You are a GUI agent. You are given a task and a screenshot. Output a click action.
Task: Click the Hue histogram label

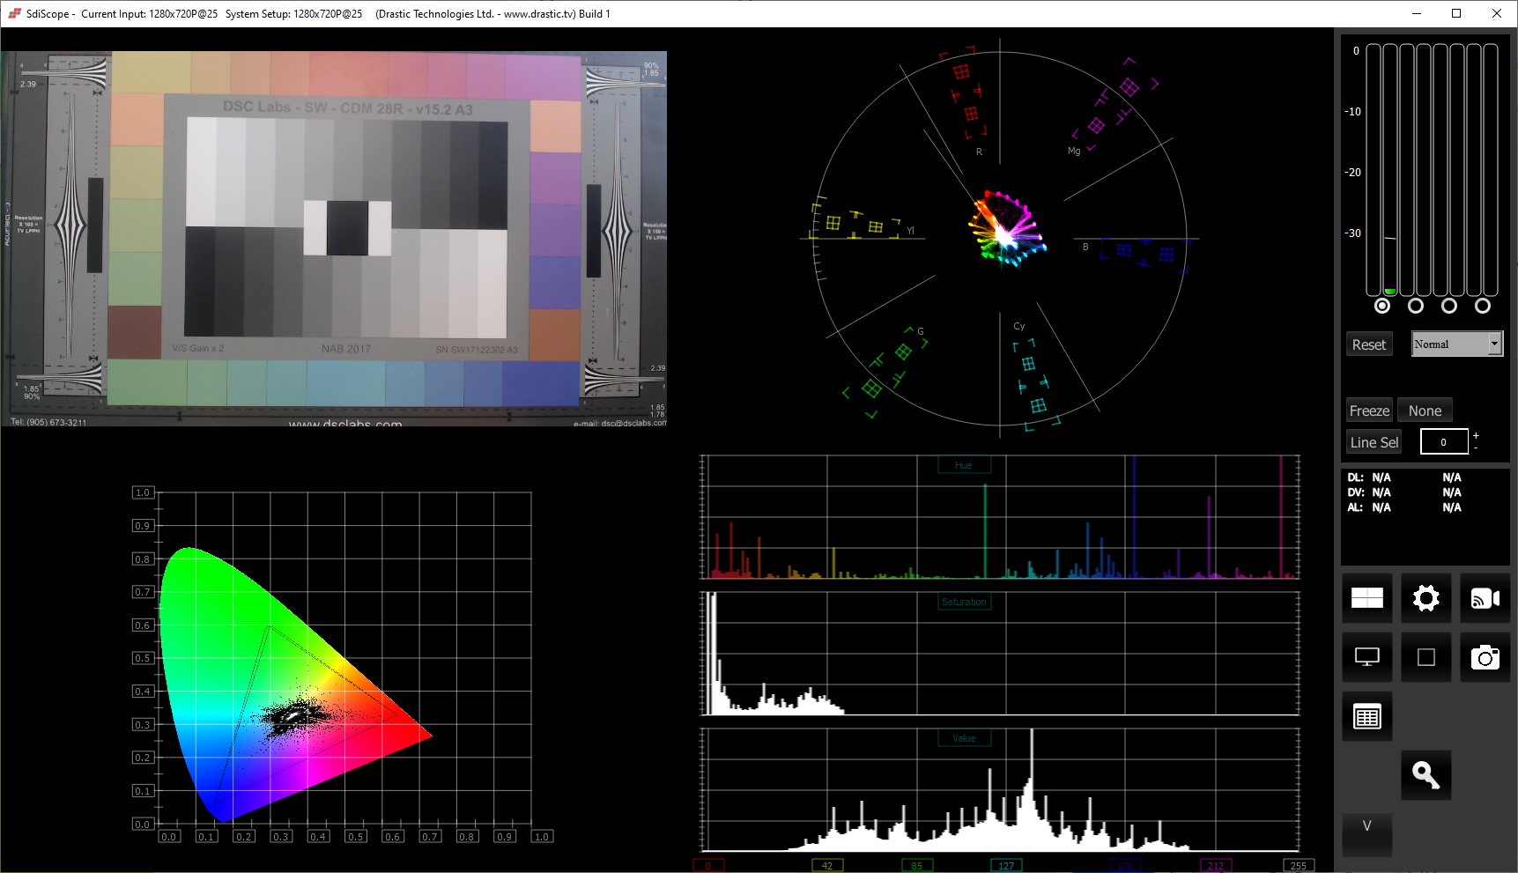pyautogui.click(x=964, y=465)
